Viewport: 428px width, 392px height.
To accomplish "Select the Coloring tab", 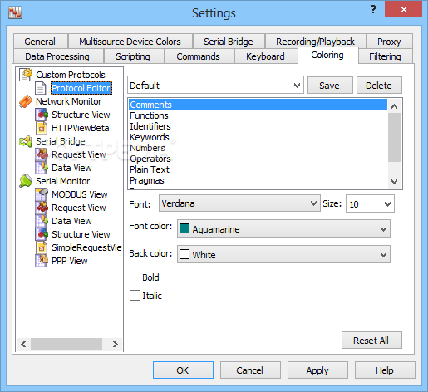I will coord(327,55).
